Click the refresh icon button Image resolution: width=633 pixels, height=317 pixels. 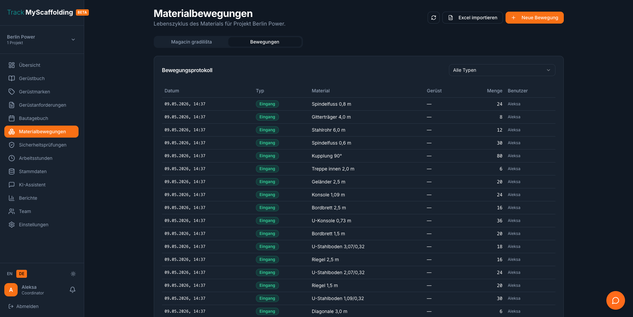point(433,18)
